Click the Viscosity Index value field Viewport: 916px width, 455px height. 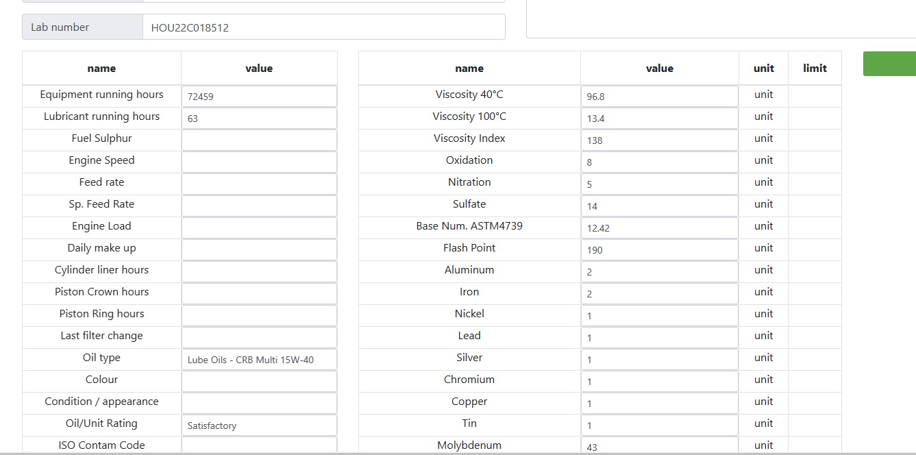(x=659, y=140)
